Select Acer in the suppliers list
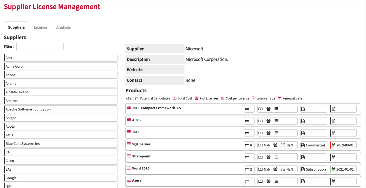The image size is (366, 188). [x=61, y=58]
